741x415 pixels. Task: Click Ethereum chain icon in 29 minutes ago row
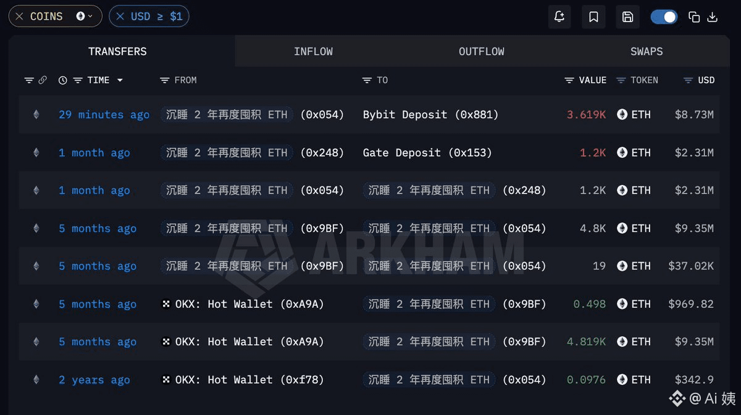pos(36,115)
